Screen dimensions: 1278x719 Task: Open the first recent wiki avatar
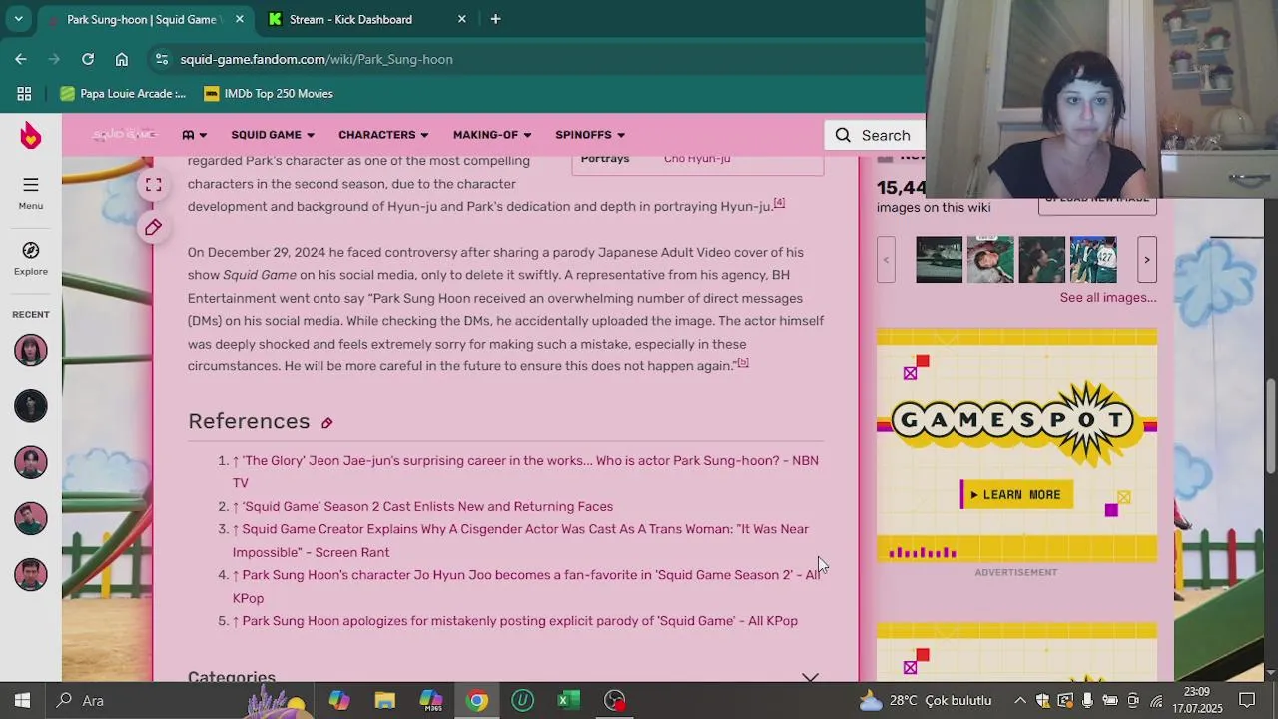[x=31, y=351]
